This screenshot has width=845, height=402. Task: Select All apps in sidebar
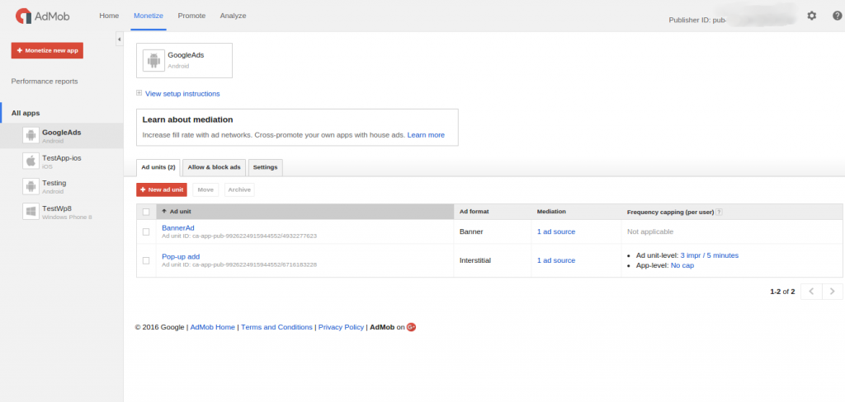coord(26,113)
